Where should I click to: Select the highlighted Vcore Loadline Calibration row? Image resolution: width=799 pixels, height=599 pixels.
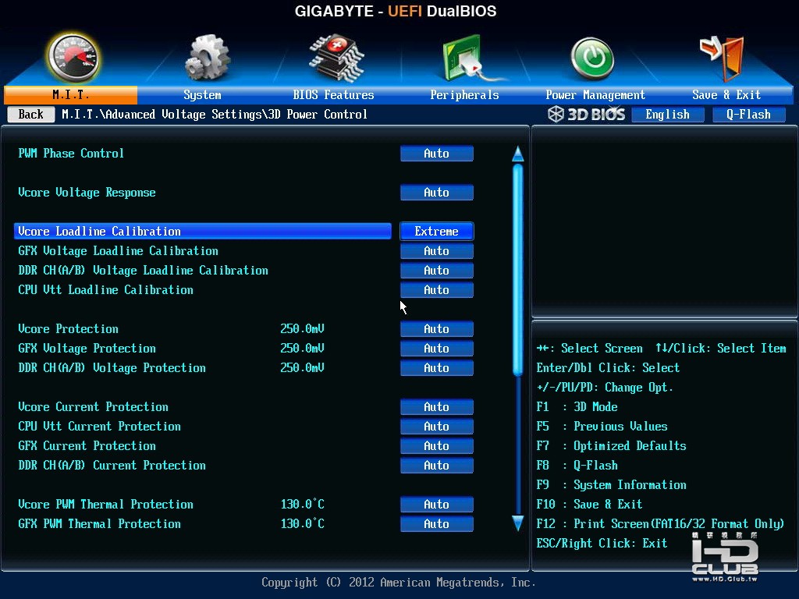pos(203,231)
